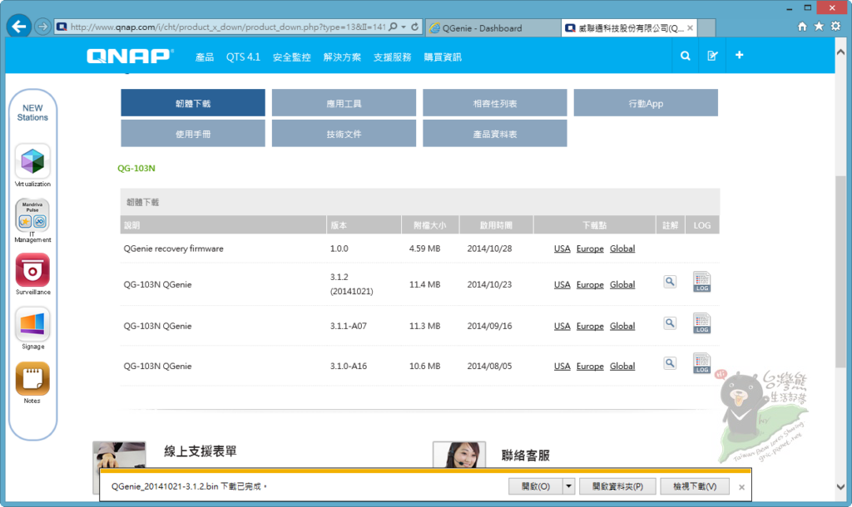Go back with the browser back arrow
The height and width of the screenshot is (507, 852).
[x=19, y=27]
